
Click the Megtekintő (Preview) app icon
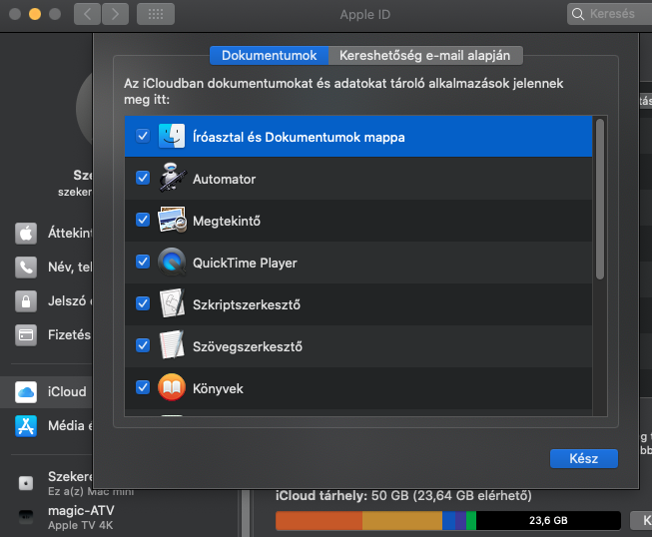click(172, 220)
